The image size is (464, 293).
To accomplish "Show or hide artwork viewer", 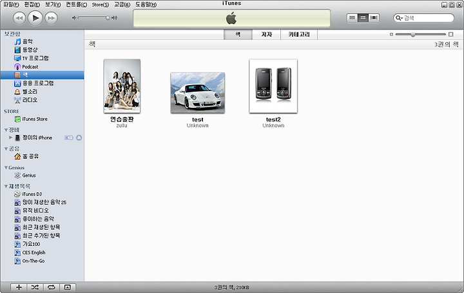I will (68, 287).
